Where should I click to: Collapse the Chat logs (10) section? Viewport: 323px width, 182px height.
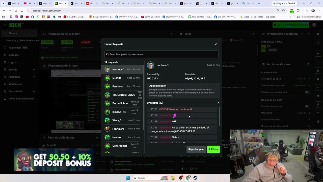218,103
